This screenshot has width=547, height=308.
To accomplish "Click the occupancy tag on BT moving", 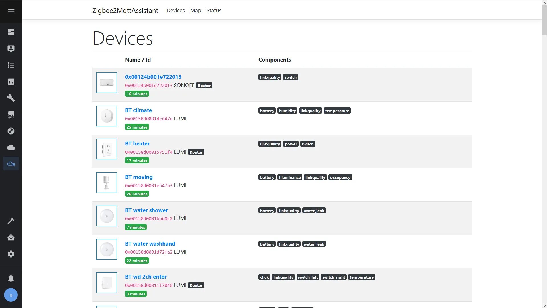I will [x=340, y=177].
